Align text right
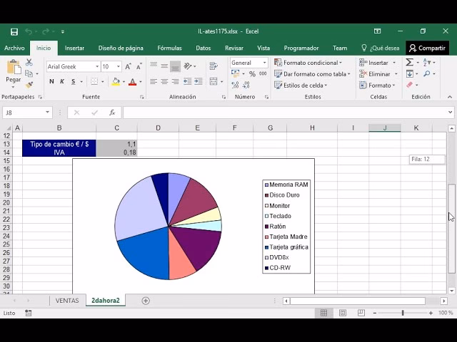The height and width of the screenshot is (342, 457). [x=175, y=82]
